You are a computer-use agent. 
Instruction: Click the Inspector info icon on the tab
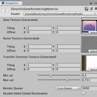coord(3,3)
